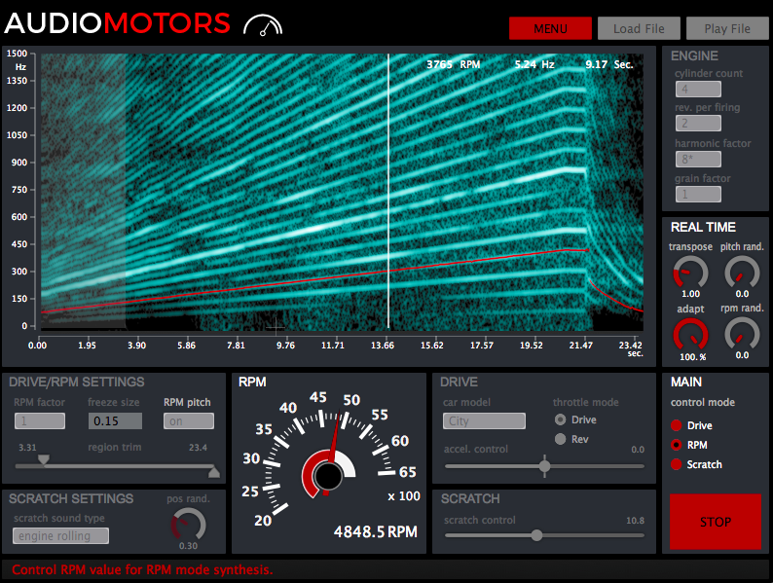Click the scratch control slider handle

536,535
